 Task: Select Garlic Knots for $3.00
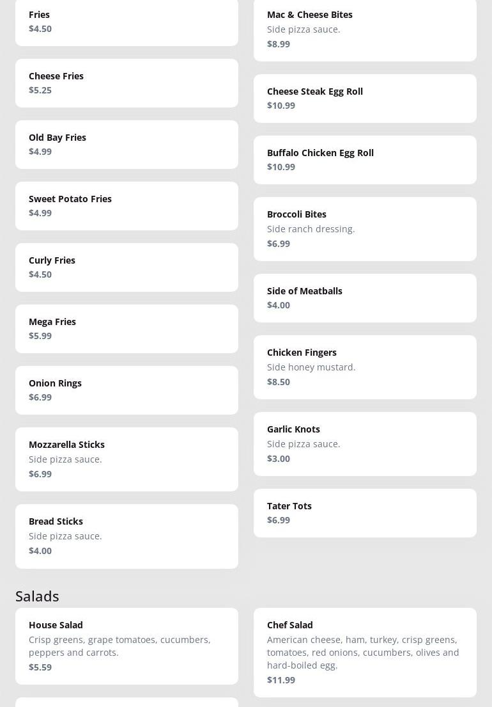click(x=365, y=443)
